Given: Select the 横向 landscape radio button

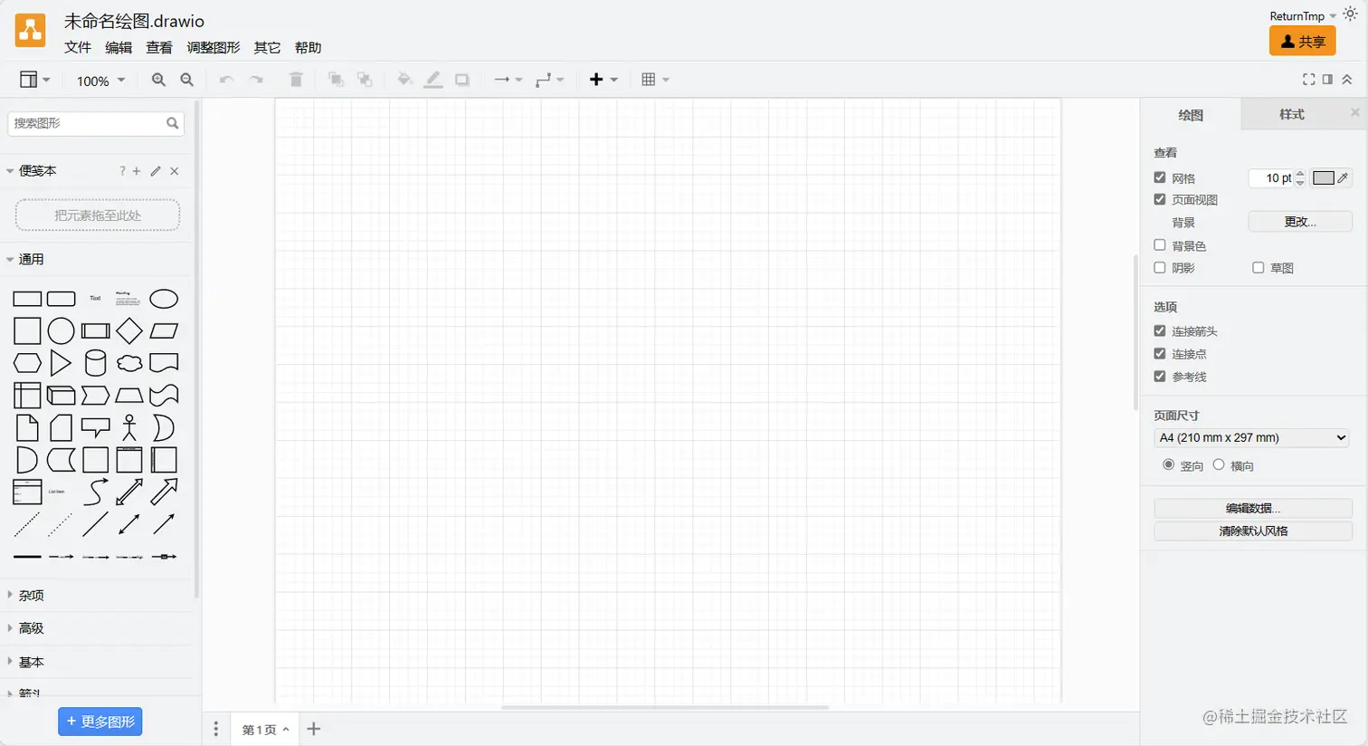Looking at the screenshot, I should pyautogui.click(x=1219, y=464).
